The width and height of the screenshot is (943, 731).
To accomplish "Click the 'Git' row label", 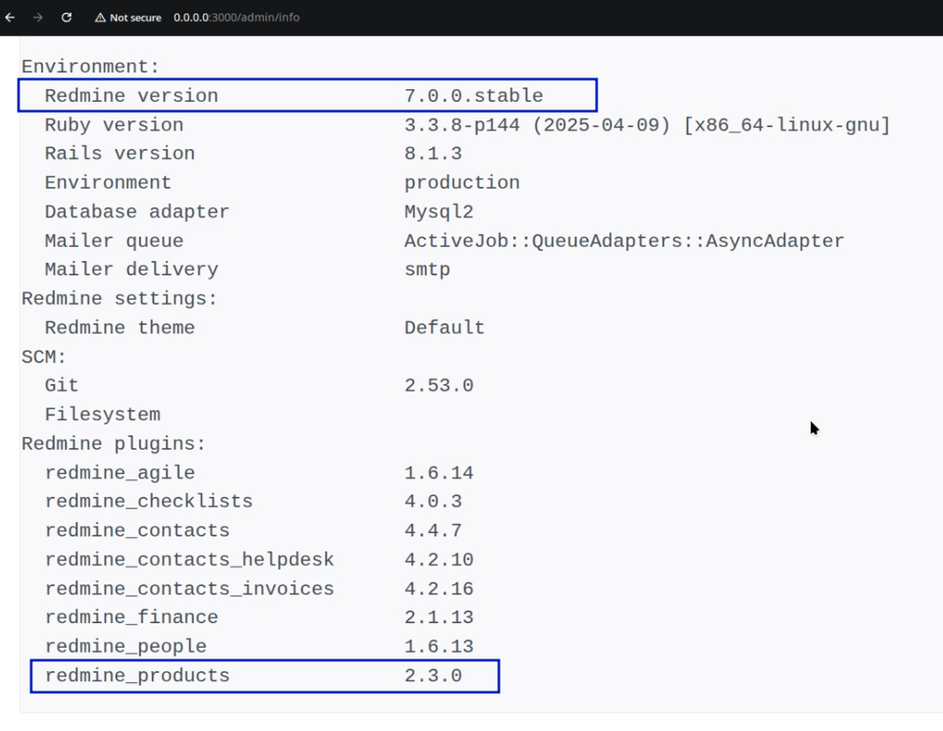I will pos(62,386).
